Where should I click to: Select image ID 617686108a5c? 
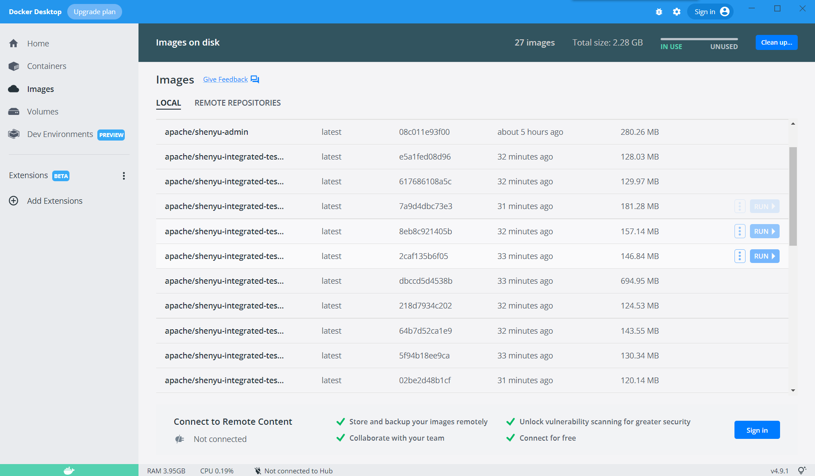[x=425, y=182]
